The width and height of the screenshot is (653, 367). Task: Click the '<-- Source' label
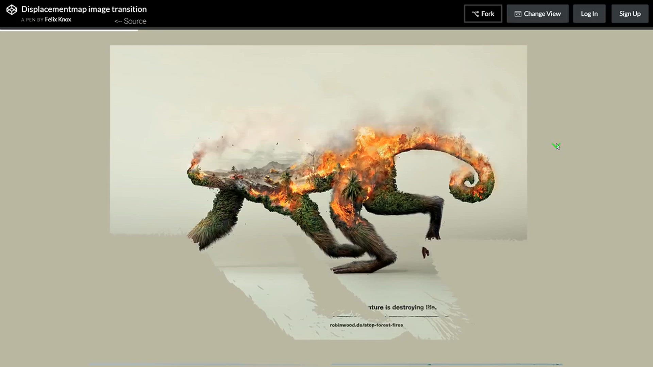130,21
